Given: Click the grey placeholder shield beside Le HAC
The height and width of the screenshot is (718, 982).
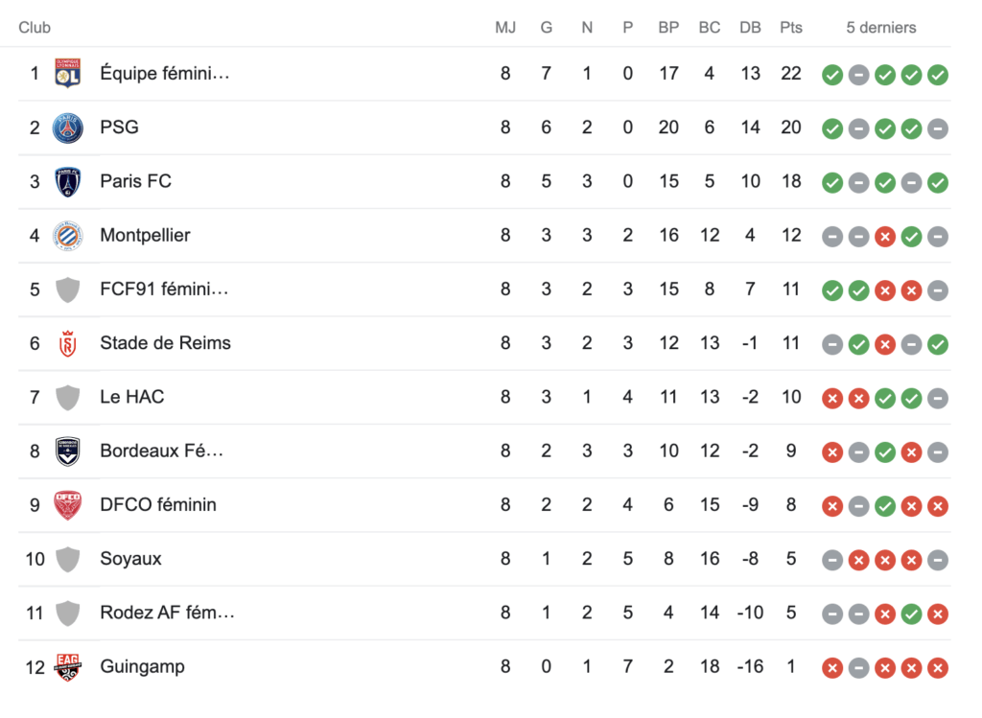Looking at the screenshot, I should [68, 398].
